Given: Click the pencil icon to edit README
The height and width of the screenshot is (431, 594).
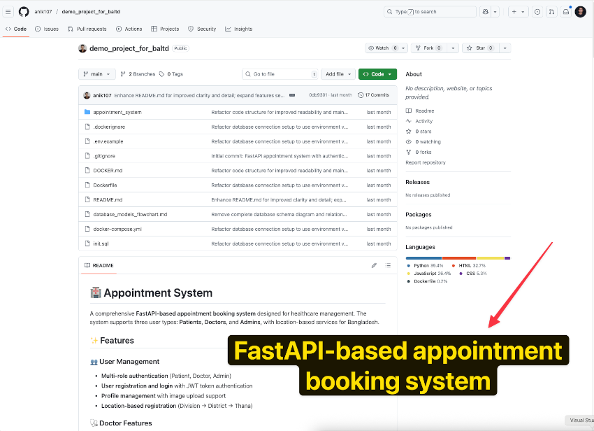Looking at the screenshot, I should click(x=374, y=266).
